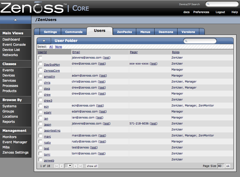240x177 pixels.
Task: Open Event Console in the sidebar
Action: point(14,45)
